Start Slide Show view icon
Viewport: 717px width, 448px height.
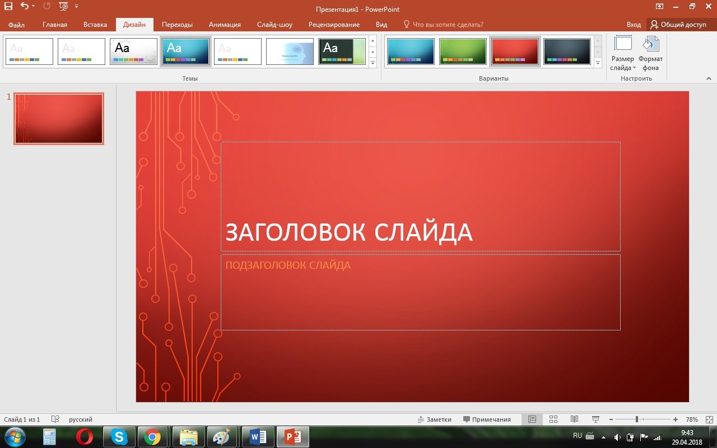coord(595,419)
